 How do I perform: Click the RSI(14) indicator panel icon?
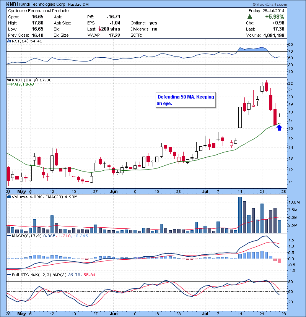(9, 41)
